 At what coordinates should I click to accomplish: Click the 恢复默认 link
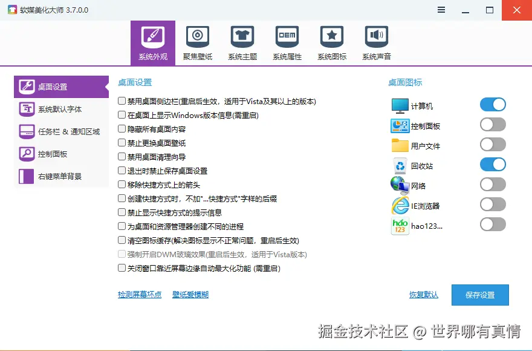click(423, 295)
